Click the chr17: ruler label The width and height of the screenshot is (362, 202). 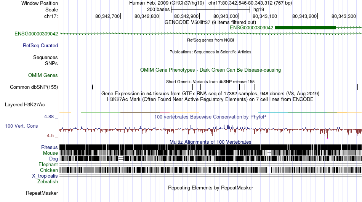[x=51, y=16]
